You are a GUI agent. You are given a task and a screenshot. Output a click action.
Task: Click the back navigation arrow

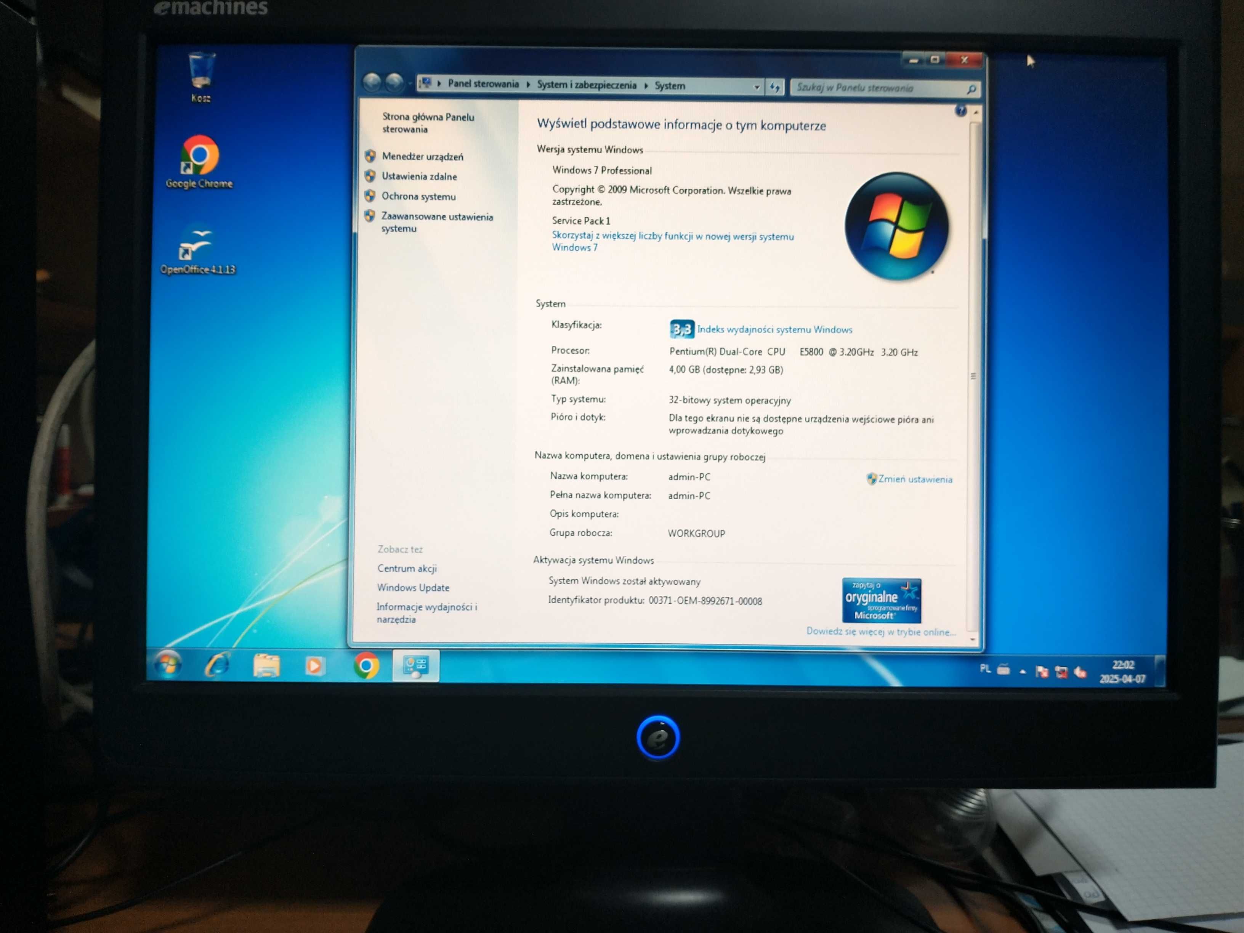click(x=372, y=83)
